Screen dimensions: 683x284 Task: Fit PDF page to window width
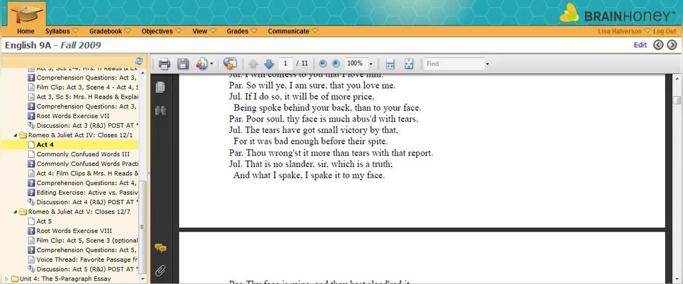click(390, 64)
